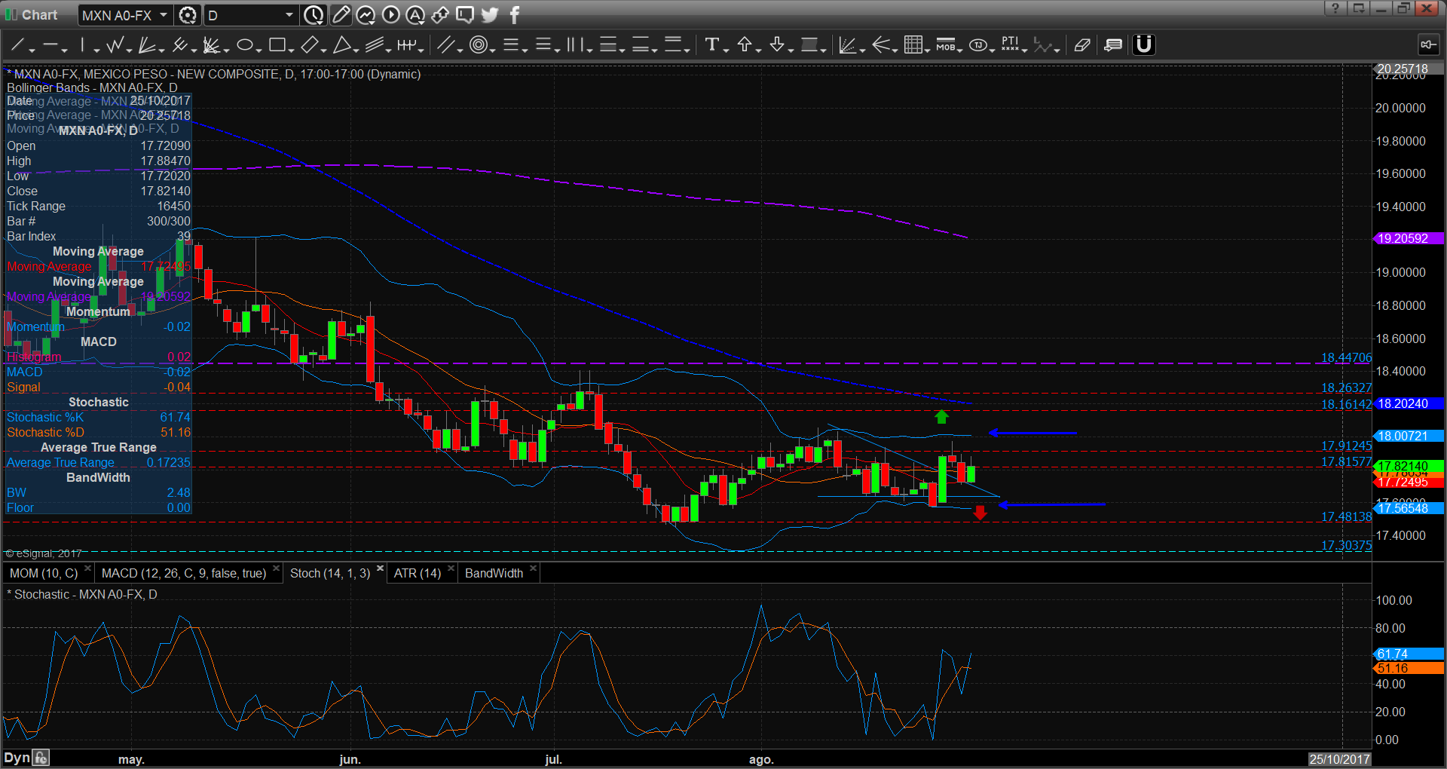Open the D interval dropdown
The height and width of the screenshot is (769, 1447).
[x=289, y=15]
